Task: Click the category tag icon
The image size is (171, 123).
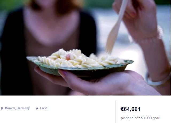Action: [x=37, y=108]
